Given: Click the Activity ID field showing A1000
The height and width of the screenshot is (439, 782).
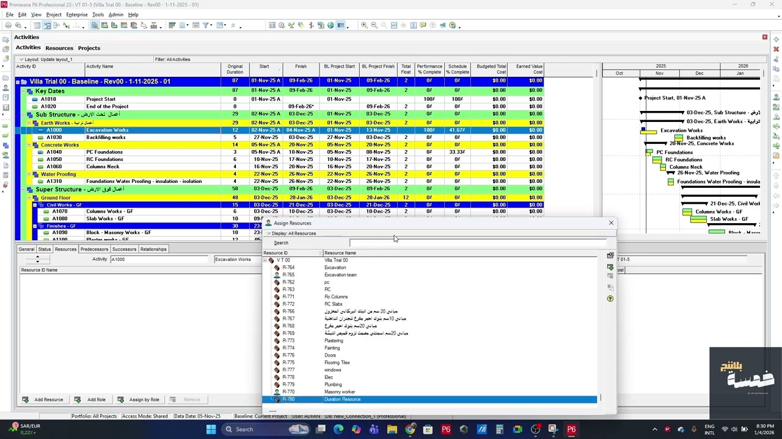Looking at the screenshot, I should click(160, 259).
